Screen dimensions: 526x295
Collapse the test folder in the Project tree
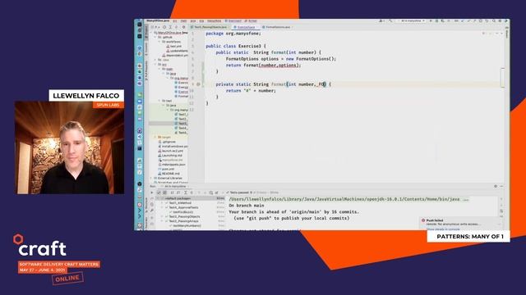point(159,101)
